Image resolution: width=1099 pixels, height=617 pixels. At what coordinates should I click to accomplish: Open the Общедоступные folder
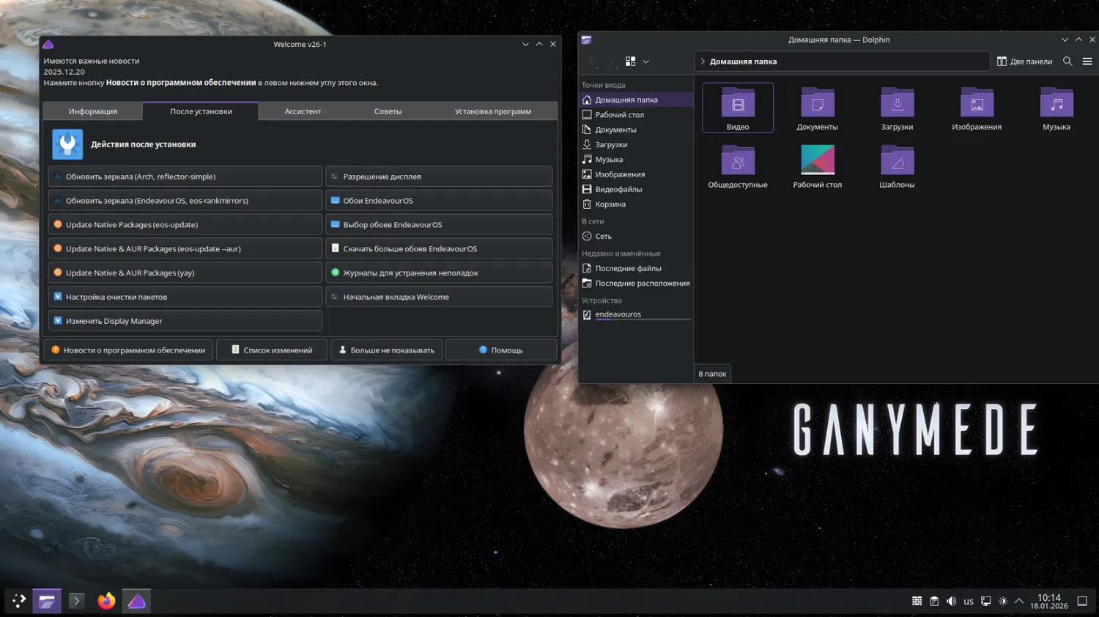[738, 166]
